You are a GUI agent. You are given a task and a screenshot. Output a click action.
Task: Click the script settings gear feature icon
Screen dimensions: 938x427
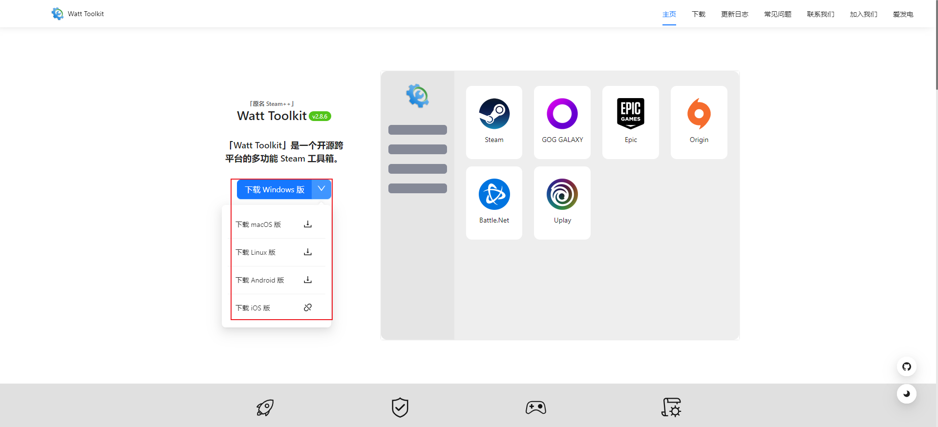(671, 407)
